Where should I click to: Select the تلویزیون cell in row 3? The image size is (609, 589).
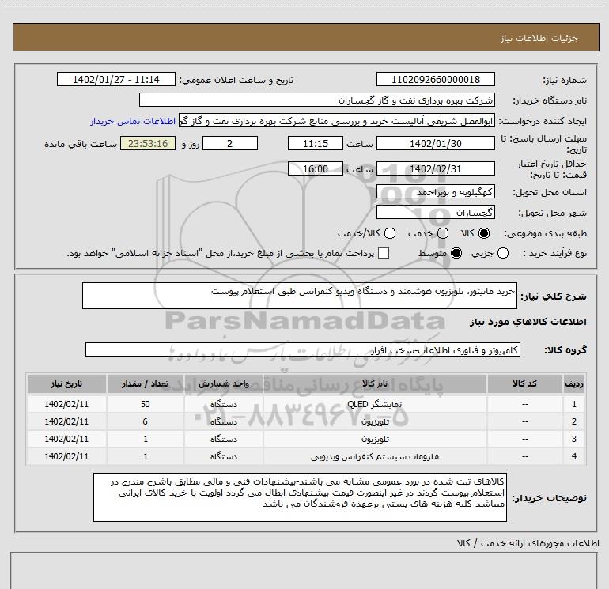click(375, 439)
